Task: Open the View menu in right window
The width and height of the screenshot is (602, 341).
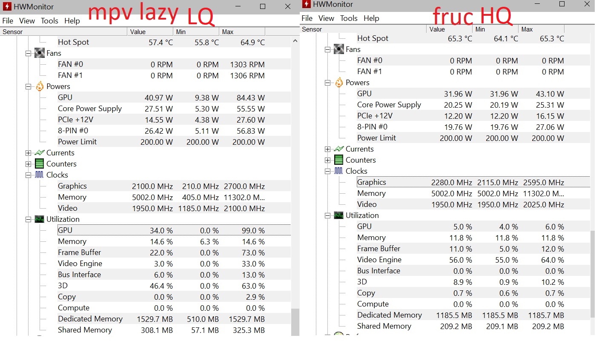Action: [326, 18]
